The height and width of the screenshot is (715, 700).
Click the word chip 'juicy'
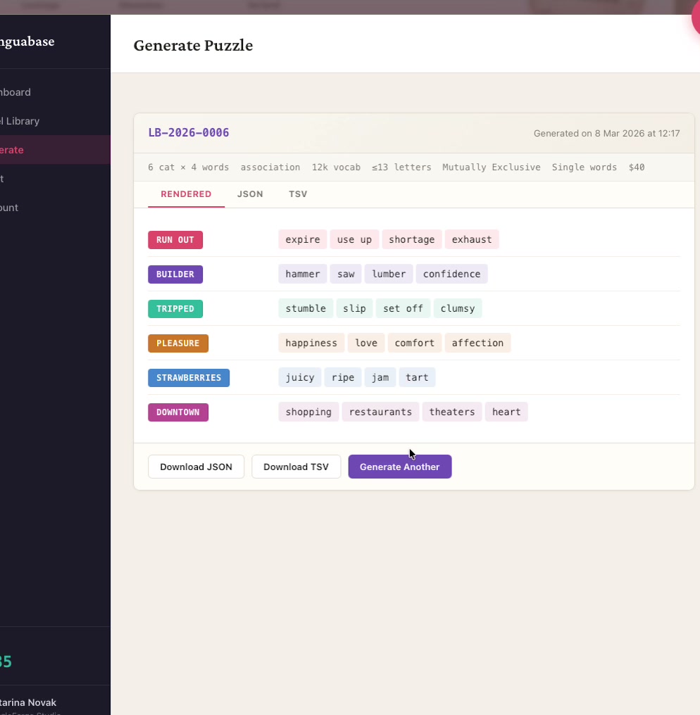(x=300, y=377)
